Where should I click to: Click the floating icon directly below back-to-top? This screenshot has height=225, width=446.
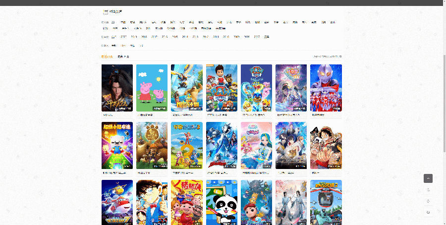coord(428,190)
